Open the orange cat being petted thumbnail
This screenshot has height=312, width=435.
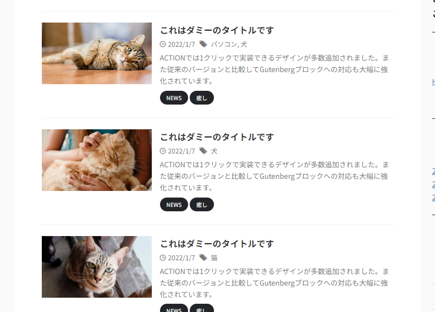[97, 160]
